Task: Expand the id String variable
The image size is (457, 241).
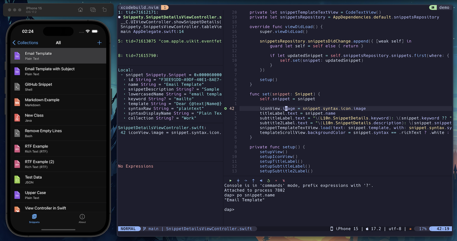Action: [125, 80]
